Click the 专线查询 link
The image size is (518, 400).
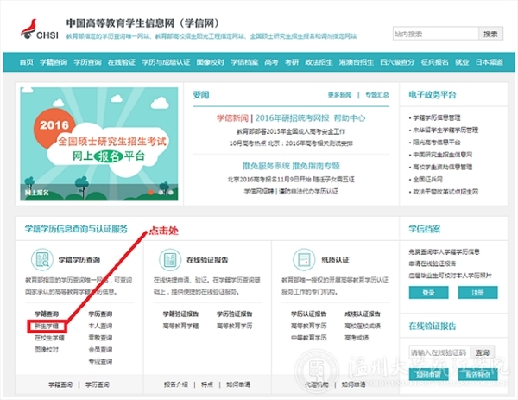(x=100, y=361)
